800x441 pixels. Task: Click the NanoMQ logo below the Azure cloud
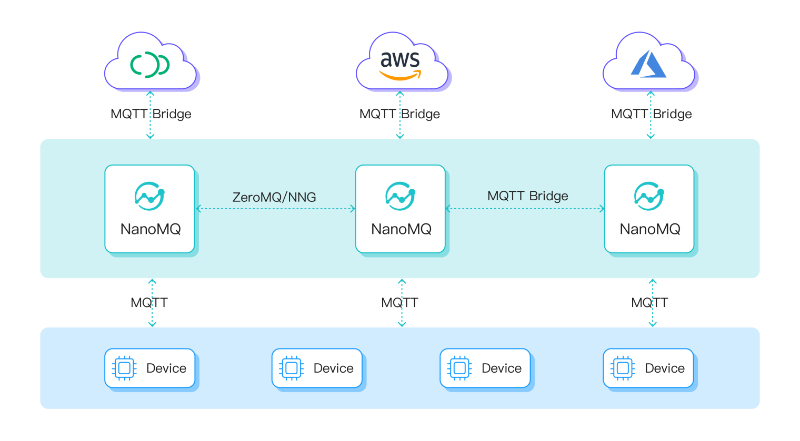tap(649, 196)
